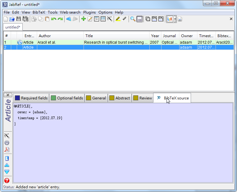Open the Options menu
The width and height of the screenshot is (237, 192).
tap(106, 12)
